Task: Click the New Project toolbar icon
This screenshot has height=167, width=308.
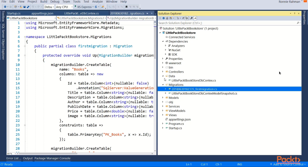Action: coord(16,7)
